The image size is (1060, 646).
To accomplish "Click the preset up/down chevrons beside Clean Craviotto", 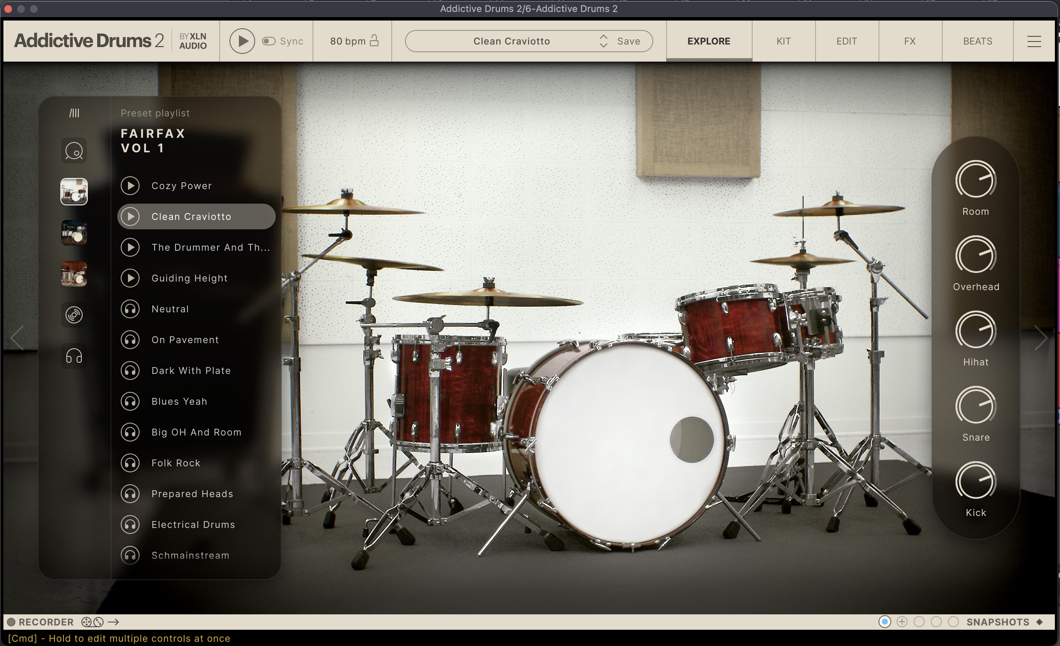I will click(x=604, y=41).
